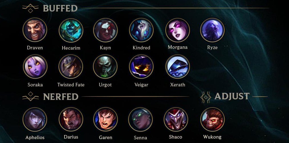Image resolution: width=289 pixels, height=143 pixels.
Task: Select the Hecarim champion icon
Action: coord(71,30)
